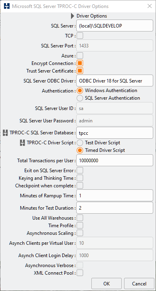Click Minutes for Test Duration field
Screen dimensions: 156x291
click(115, 208)
